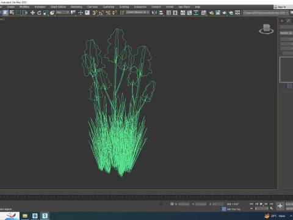Open the Mirror tool in the toolbar

point(154,13)
